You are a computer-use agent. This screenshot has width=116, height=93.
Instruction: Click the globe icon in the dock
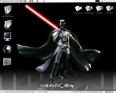(x=47, y=86)
